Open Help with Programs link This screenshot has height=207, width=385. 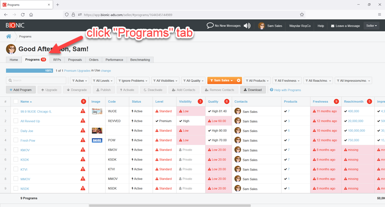[x=285, y=90]
